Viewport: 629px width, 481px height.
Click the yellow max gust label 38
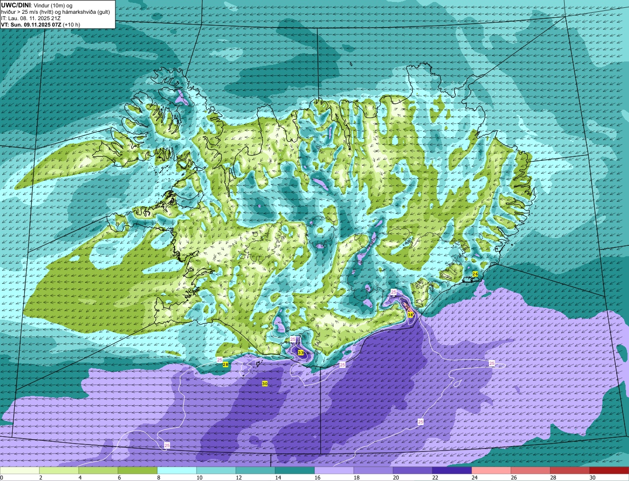410,314
